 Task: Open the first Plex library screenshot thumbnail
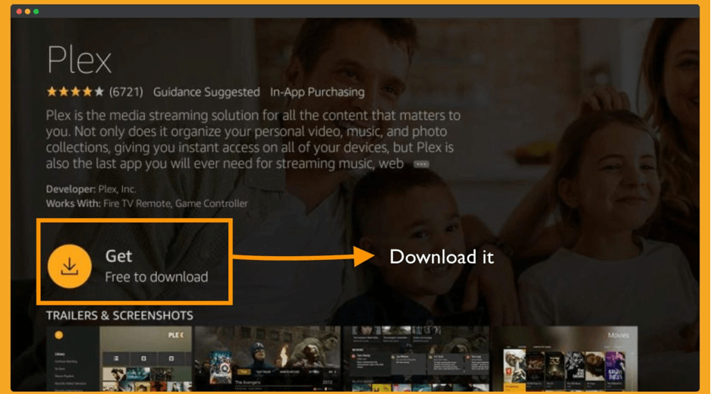pyautogui.click(x=119, y=358)
